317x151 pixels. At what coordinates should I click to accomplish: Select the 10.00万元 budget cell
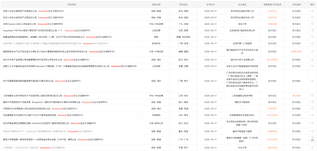272,24
